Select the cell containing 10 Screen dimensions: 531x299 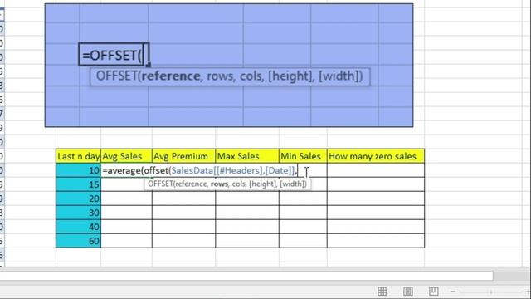78,170
